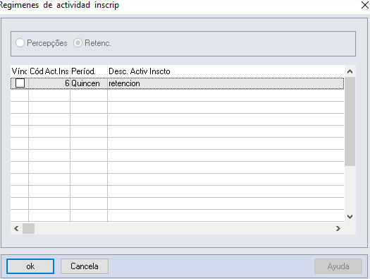Click the vertical scrollbar down arrow
370x279 pixels.
(350, 217)
